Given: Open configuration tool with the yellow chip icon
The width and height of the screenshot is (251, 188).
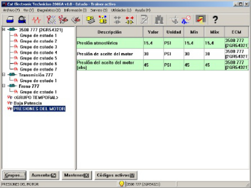Looking at the screenshot, I should [103, 20].
